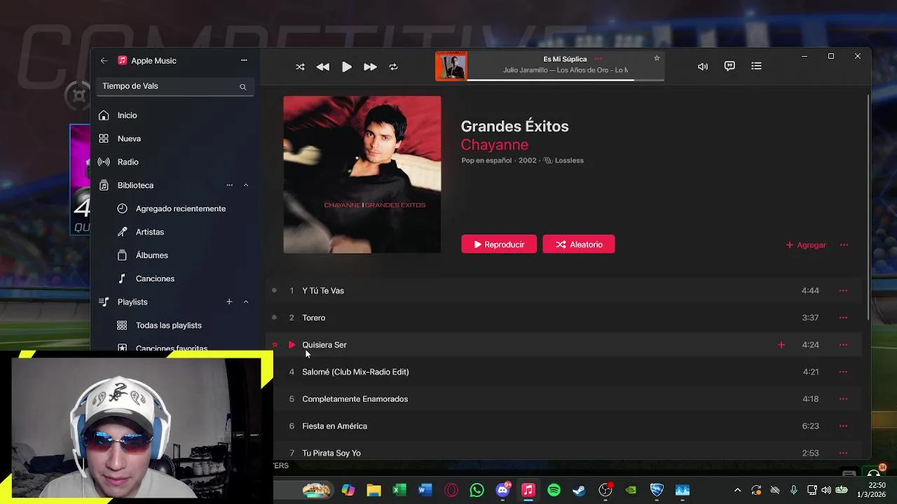Image resolution: width=897 pixels, height=504 pixels.
Task: Click the Grandes Éxitos album cover
Action: tap(362, 174)
